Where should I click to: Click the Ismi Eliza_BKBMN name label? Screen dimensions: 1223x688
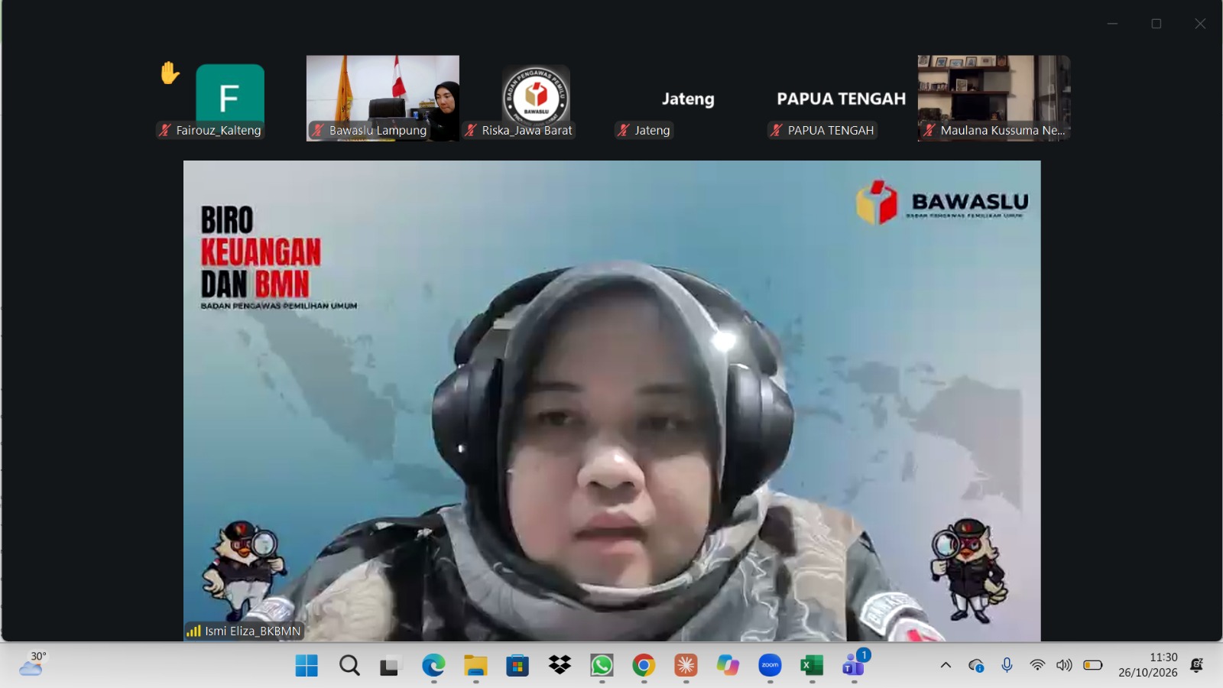click(x=252, y=631)
